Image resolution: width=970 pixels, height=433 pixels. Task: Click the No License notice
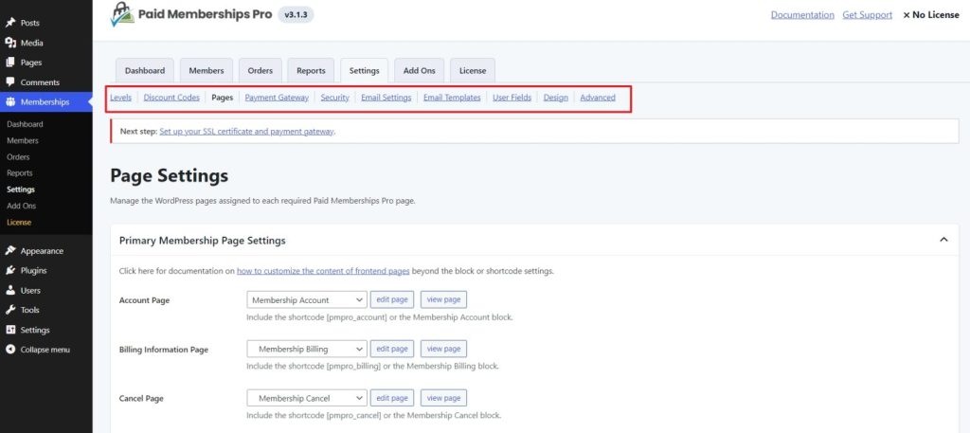[x=931, y=15]
